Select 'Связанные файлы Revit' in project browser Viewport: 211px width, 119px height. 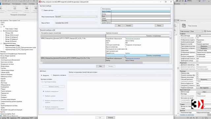pos(8,114)
